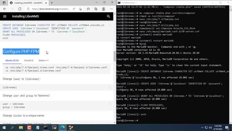Open a new browser tab
The width and height of the screenshot is (232, 131).
[52, 3]
